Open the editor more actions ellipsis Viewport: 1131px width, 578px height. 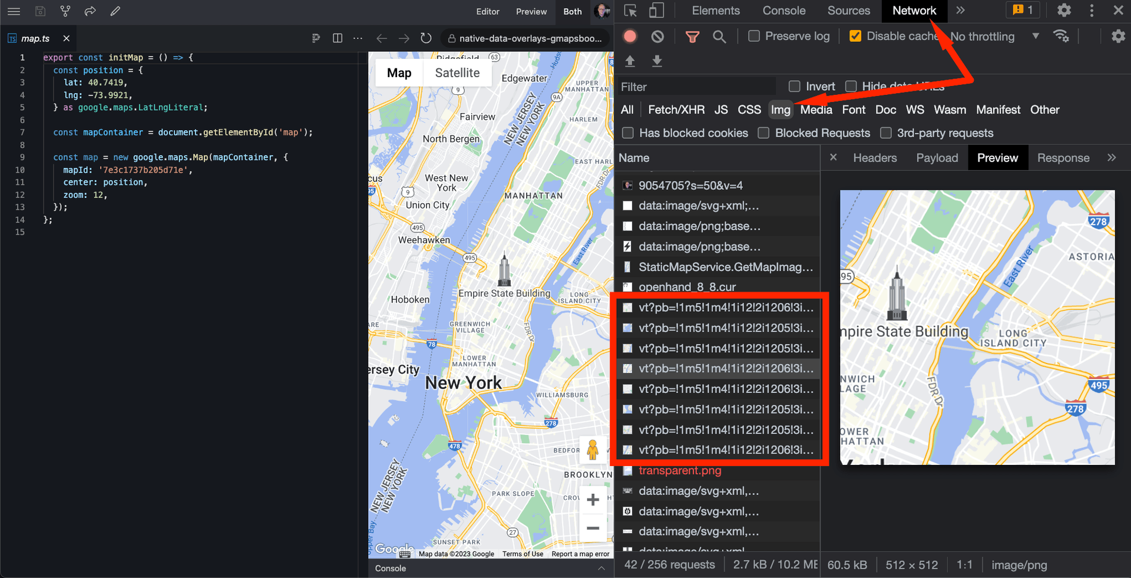pyautogui.click(x=358, y=38)
